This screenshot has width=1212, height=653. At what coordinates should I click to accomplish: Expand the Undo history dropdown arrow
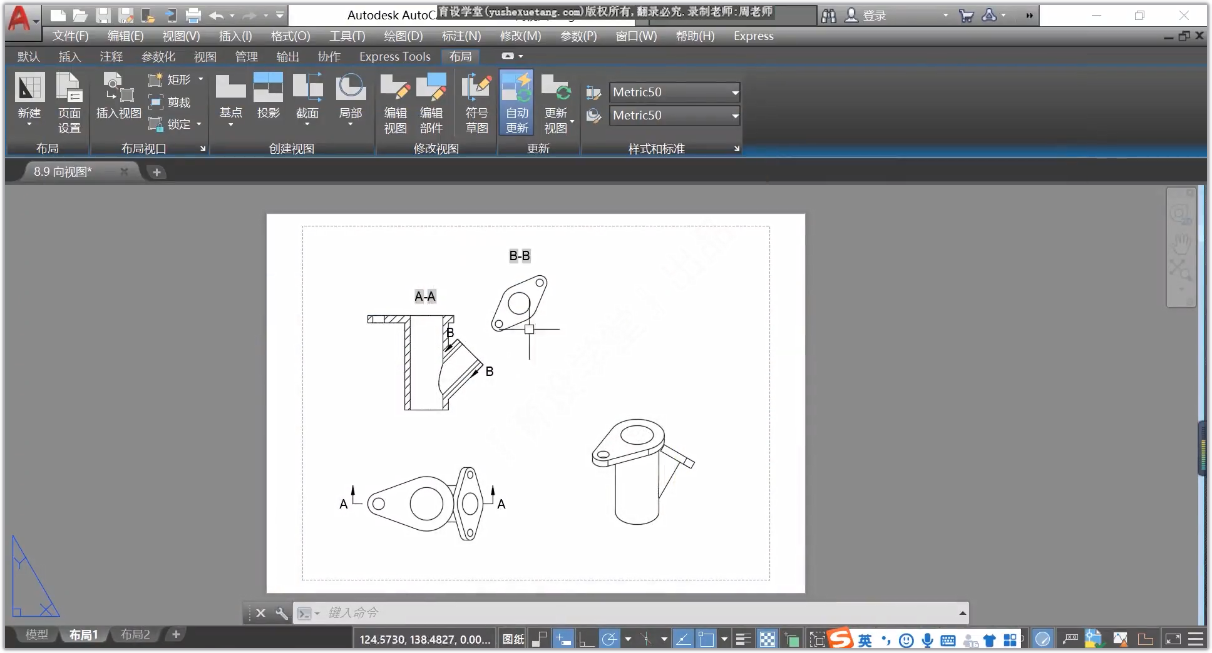232,16
